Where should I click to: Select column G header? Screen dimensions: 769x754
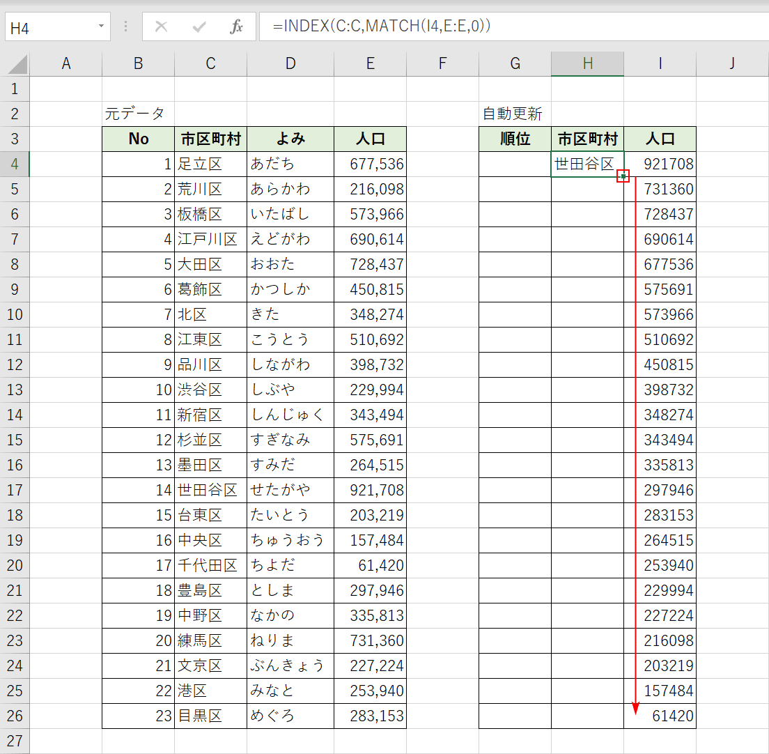[515, 64]
